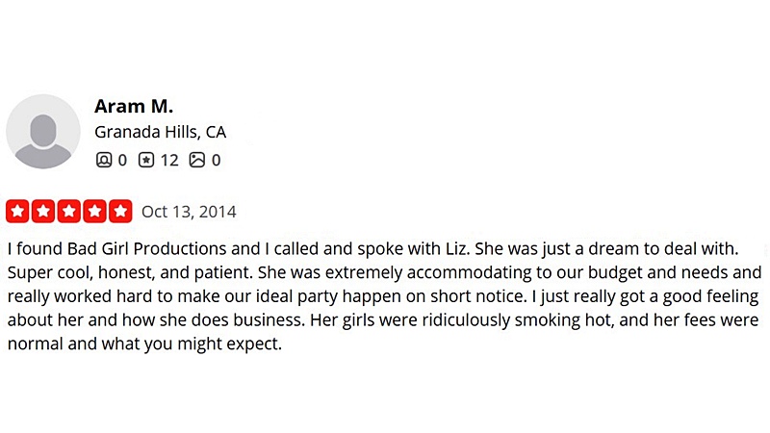Click the reviews count star icon
The height and width of the screenshot is (433, 770).
[x=146, y=160]
